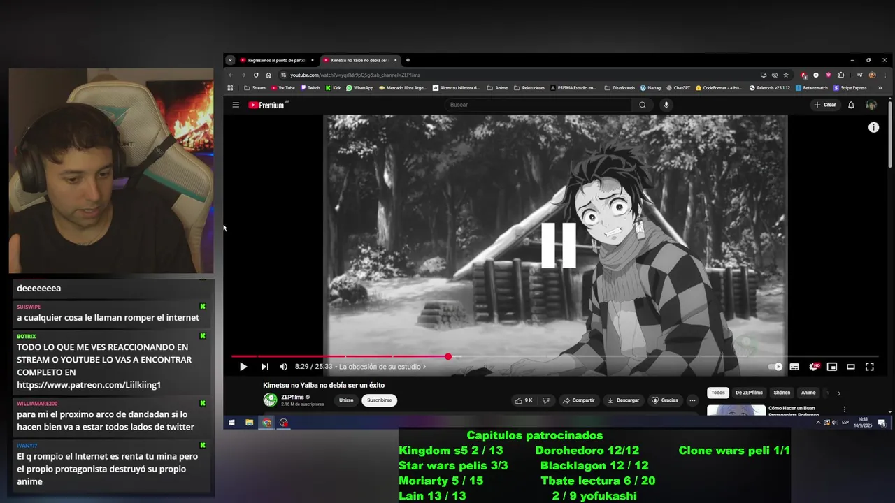Go to YouTube Premium home logo
The width and height of the screenshot is (895, 503).
click(266, 105)
